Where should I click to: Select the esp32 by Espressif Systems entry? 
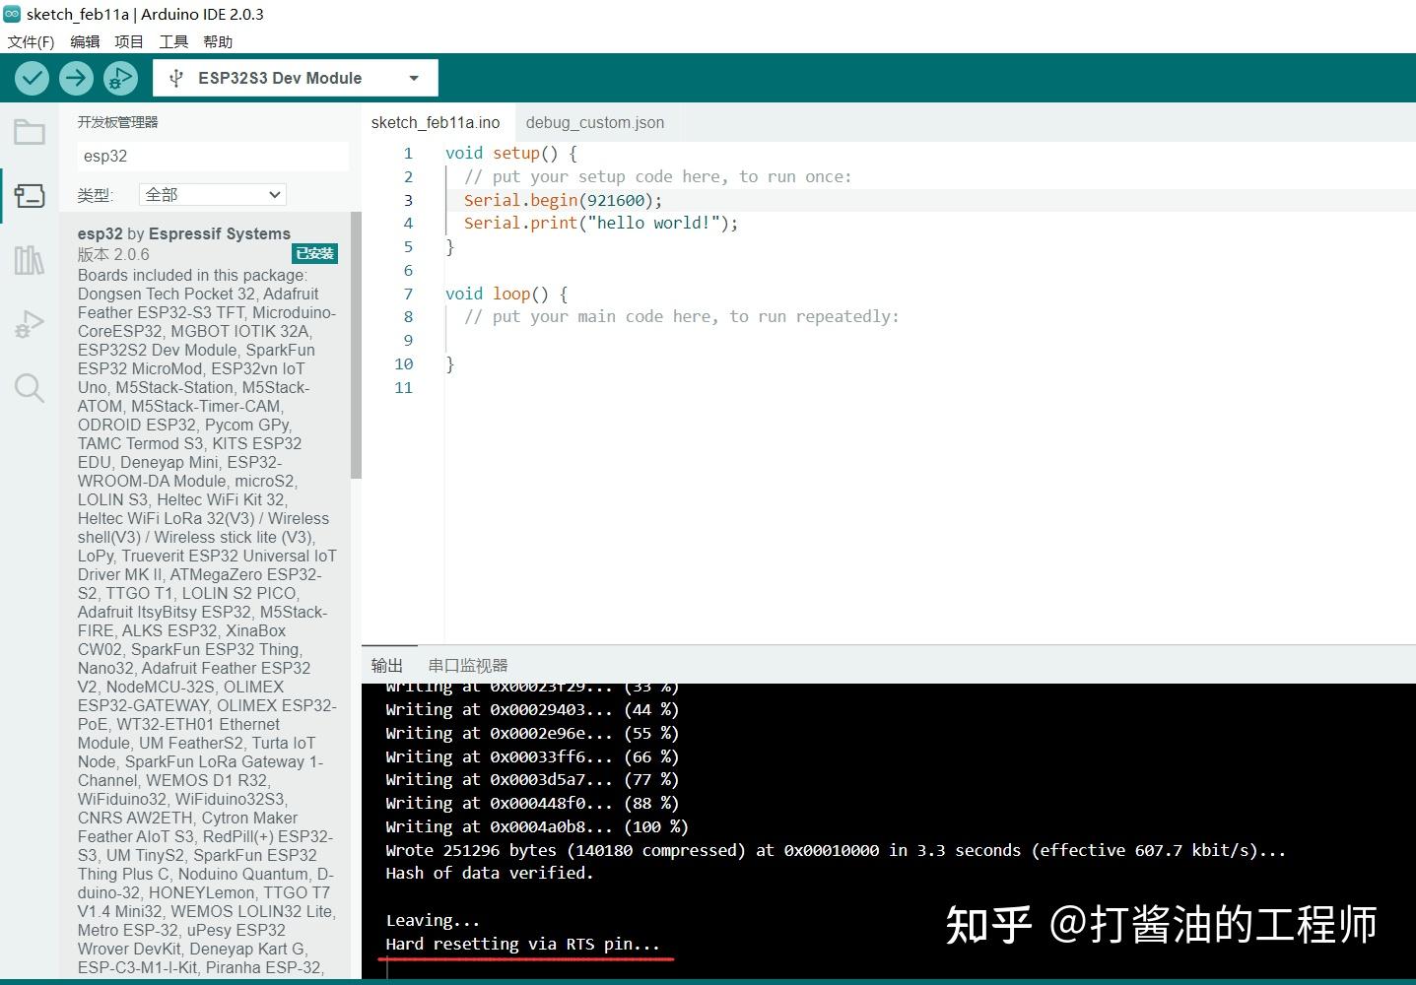(x=183, y=233)
